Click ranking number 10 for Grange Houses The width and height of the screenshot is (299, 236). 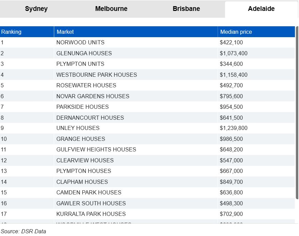click(x=3, y=139)
